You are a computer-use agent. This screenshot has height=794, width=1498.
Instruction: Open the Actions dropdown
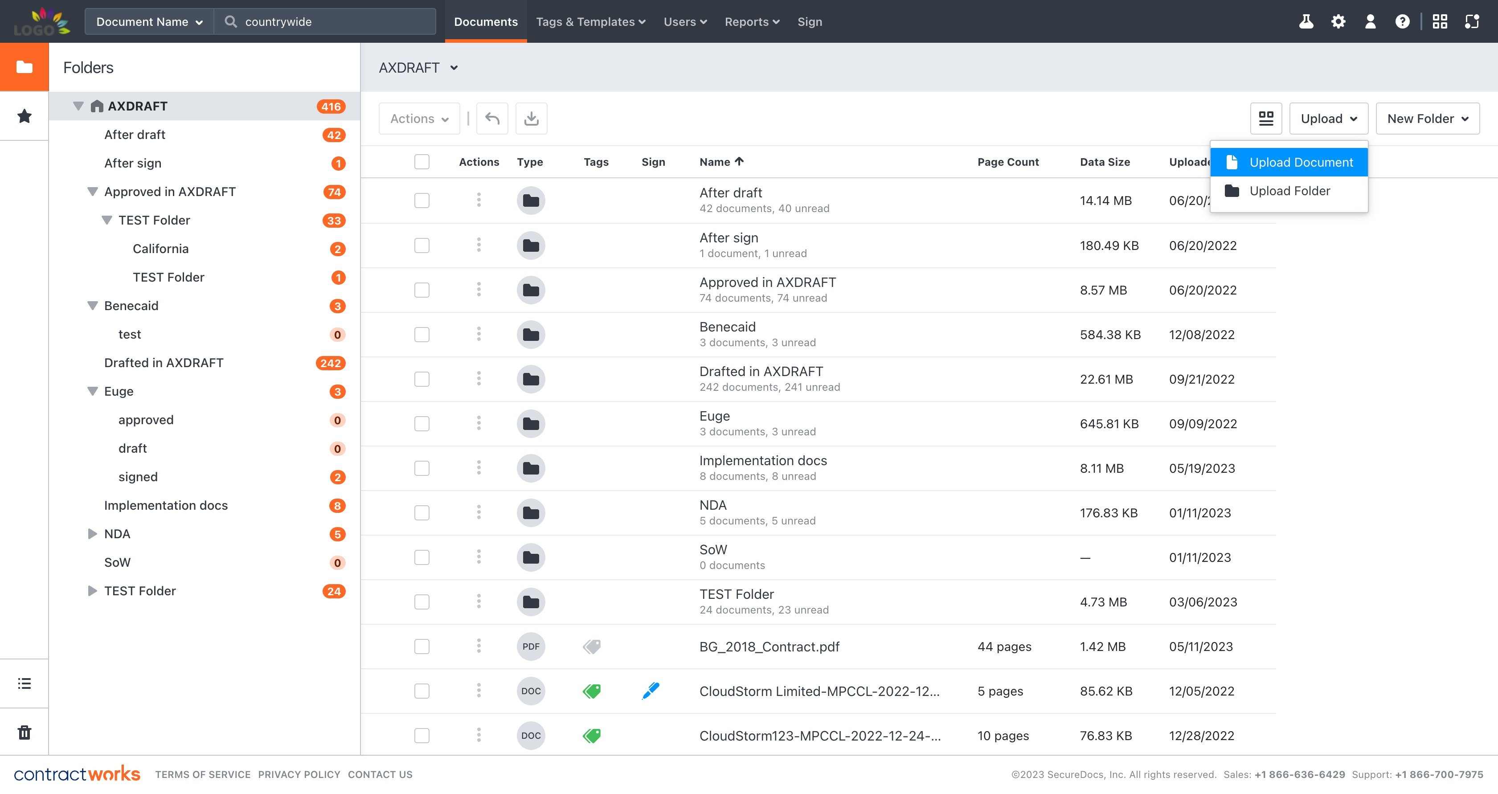tap(419, 119)
